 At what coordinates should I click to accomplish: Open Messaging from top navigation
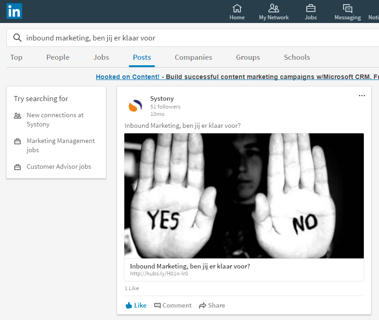click(347, 12)
